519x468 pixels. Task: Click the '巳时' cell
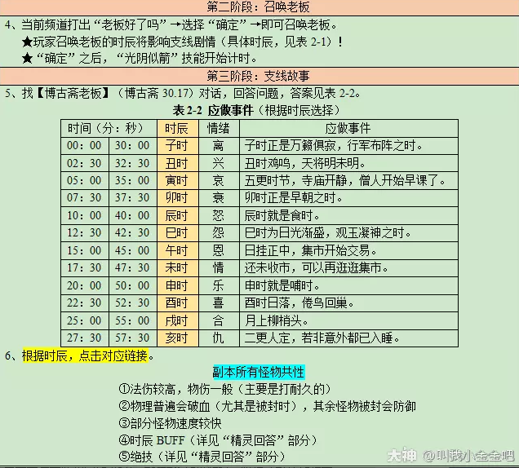[x=178, y=233]
